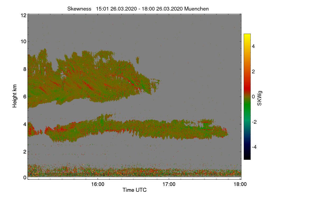Image resolution: width=317 pixels, height=211 pixels.
Task: Click the colorbar tick label -4
Action: pos(254,147)
